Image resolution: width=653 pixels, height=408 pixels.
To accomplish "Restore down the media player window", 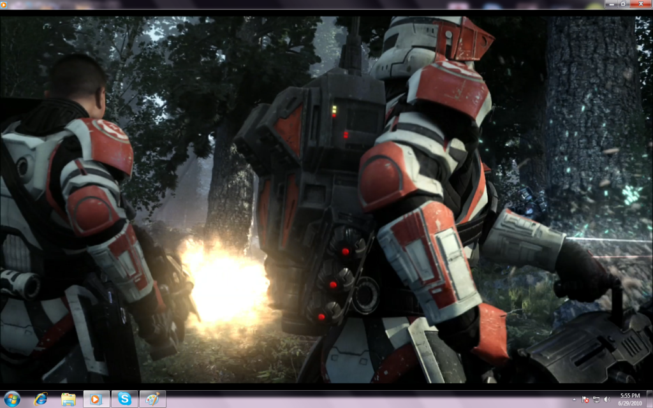I will 624,4.
